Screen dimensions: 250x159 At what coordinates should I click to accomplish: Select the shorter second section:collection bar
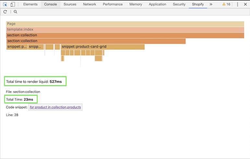pyautogui.click(x=96, y=41)
